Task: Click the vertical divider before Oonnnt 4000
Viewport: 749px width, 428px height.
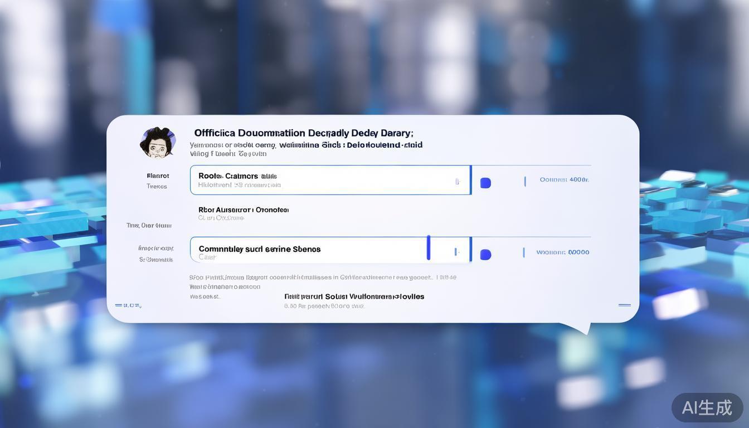Action: pos(524,181)
